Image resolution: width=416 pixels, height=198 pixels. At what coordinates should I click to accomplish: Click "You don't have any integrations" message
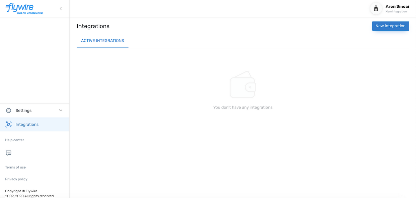[243, 108]
